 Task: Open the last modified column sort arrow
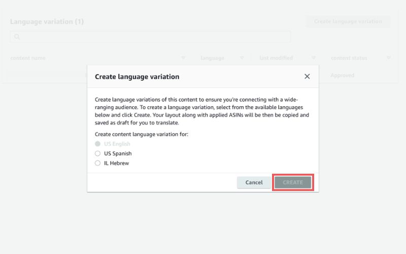click(313, 58)
